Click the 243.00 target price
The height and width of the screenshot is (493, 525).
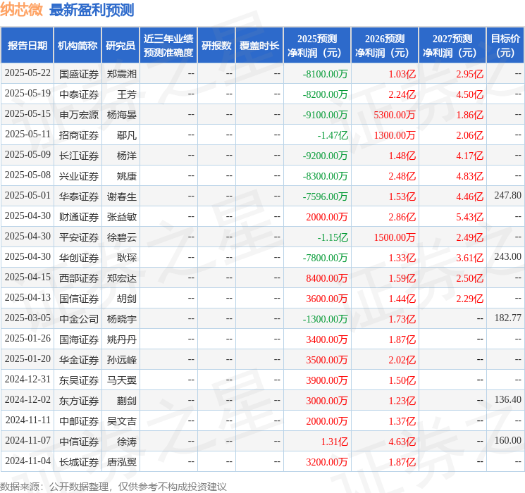click(x=508, y=256)
